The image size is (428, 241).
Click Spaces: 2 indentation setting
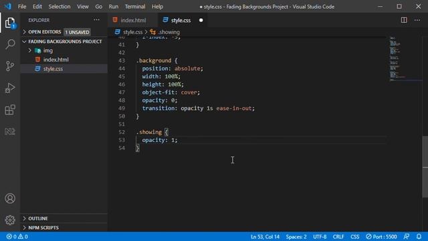point(296,236)
